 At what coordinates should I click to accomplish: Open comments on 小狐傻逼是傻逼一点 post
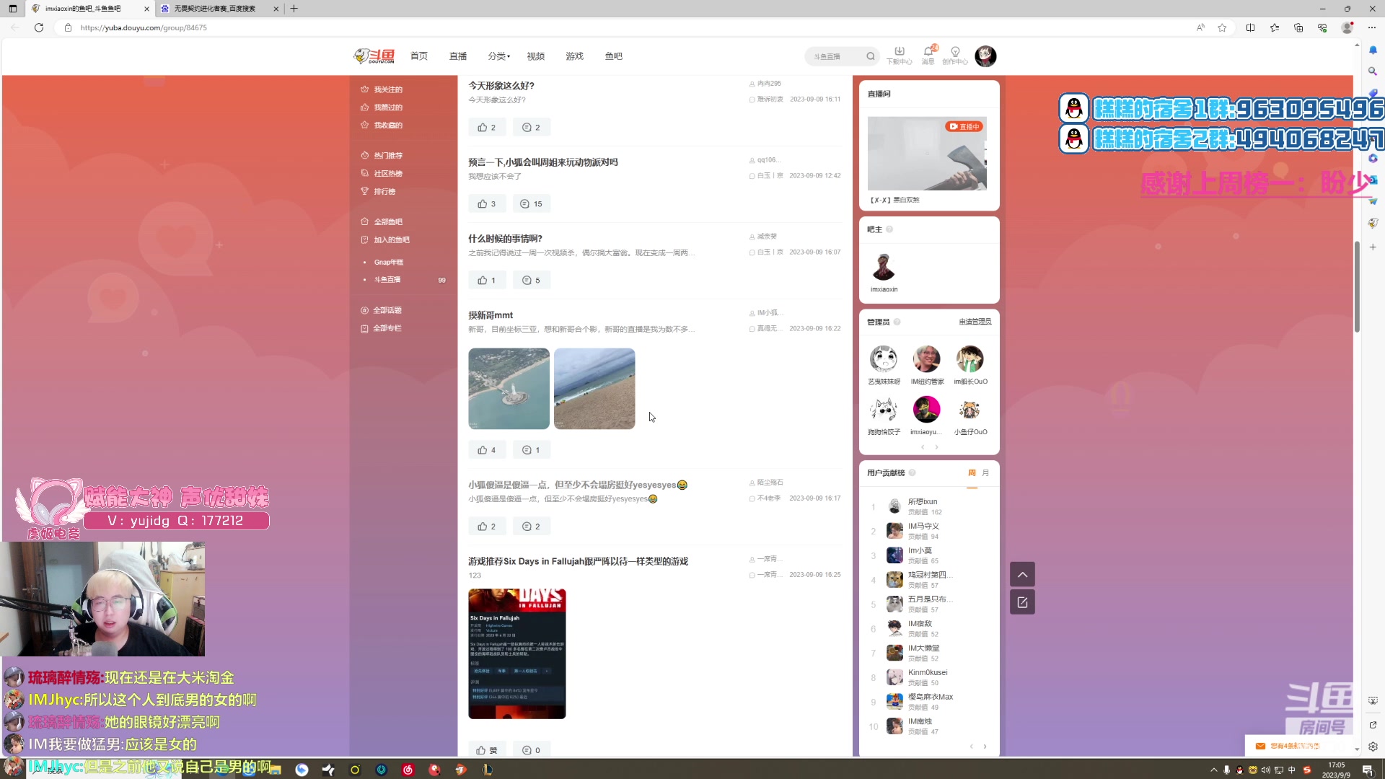[x=531, y=526]
